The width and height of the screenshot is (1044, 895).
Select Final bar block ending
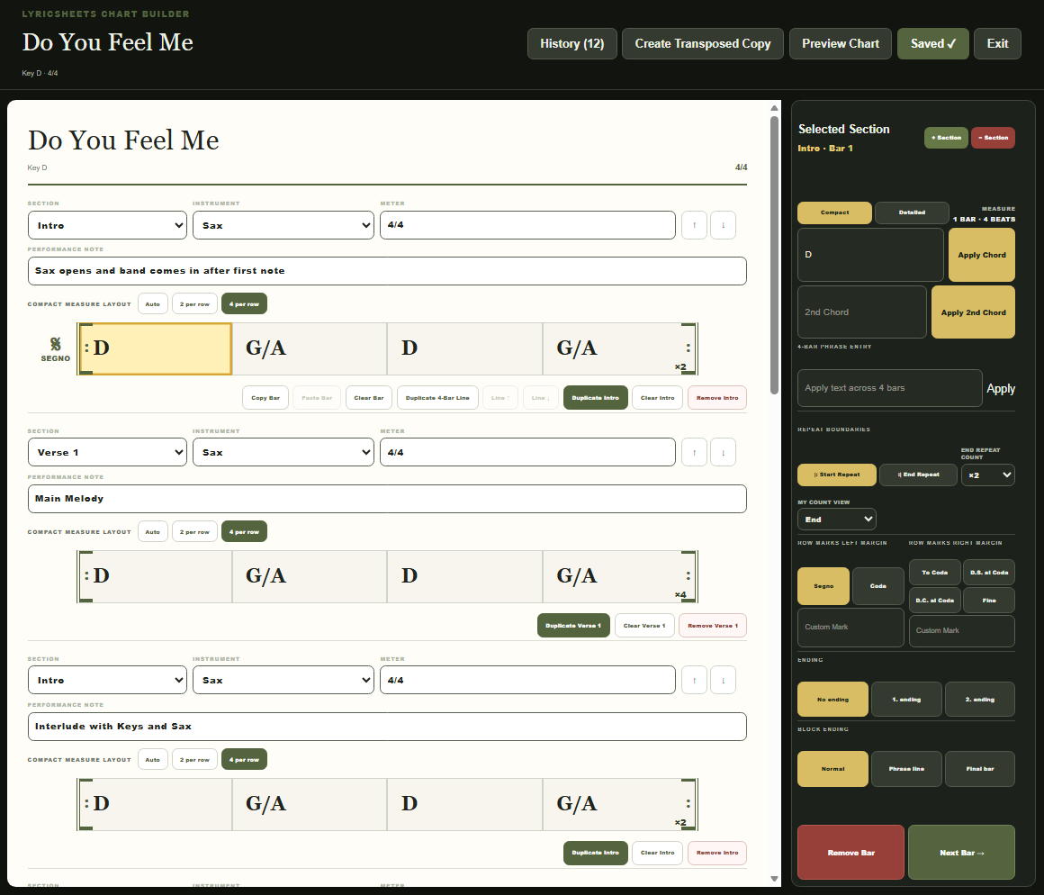pos(980,769)
